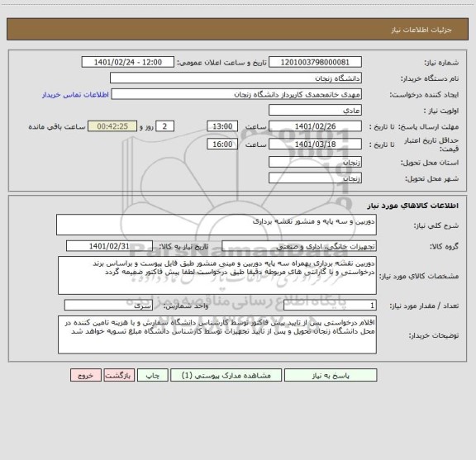476x460 pixels.
Task: Click the 'شرح کلی نیاز:' label
Action: pos(436,226)
